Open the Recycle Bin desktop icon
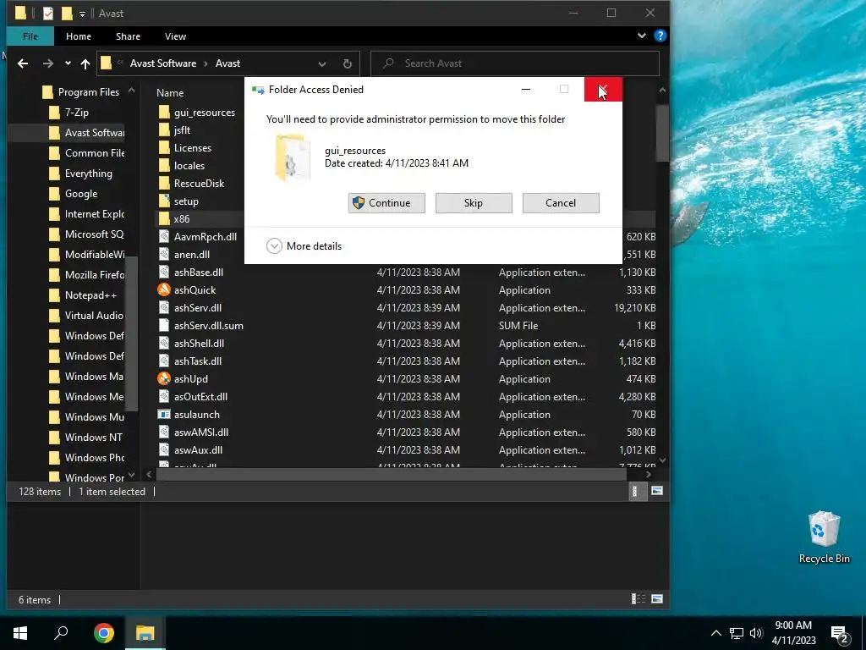 coord(824,537)
